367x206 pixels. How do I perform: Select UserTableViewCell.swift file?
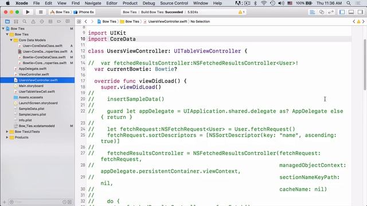[x=37, y=92]
